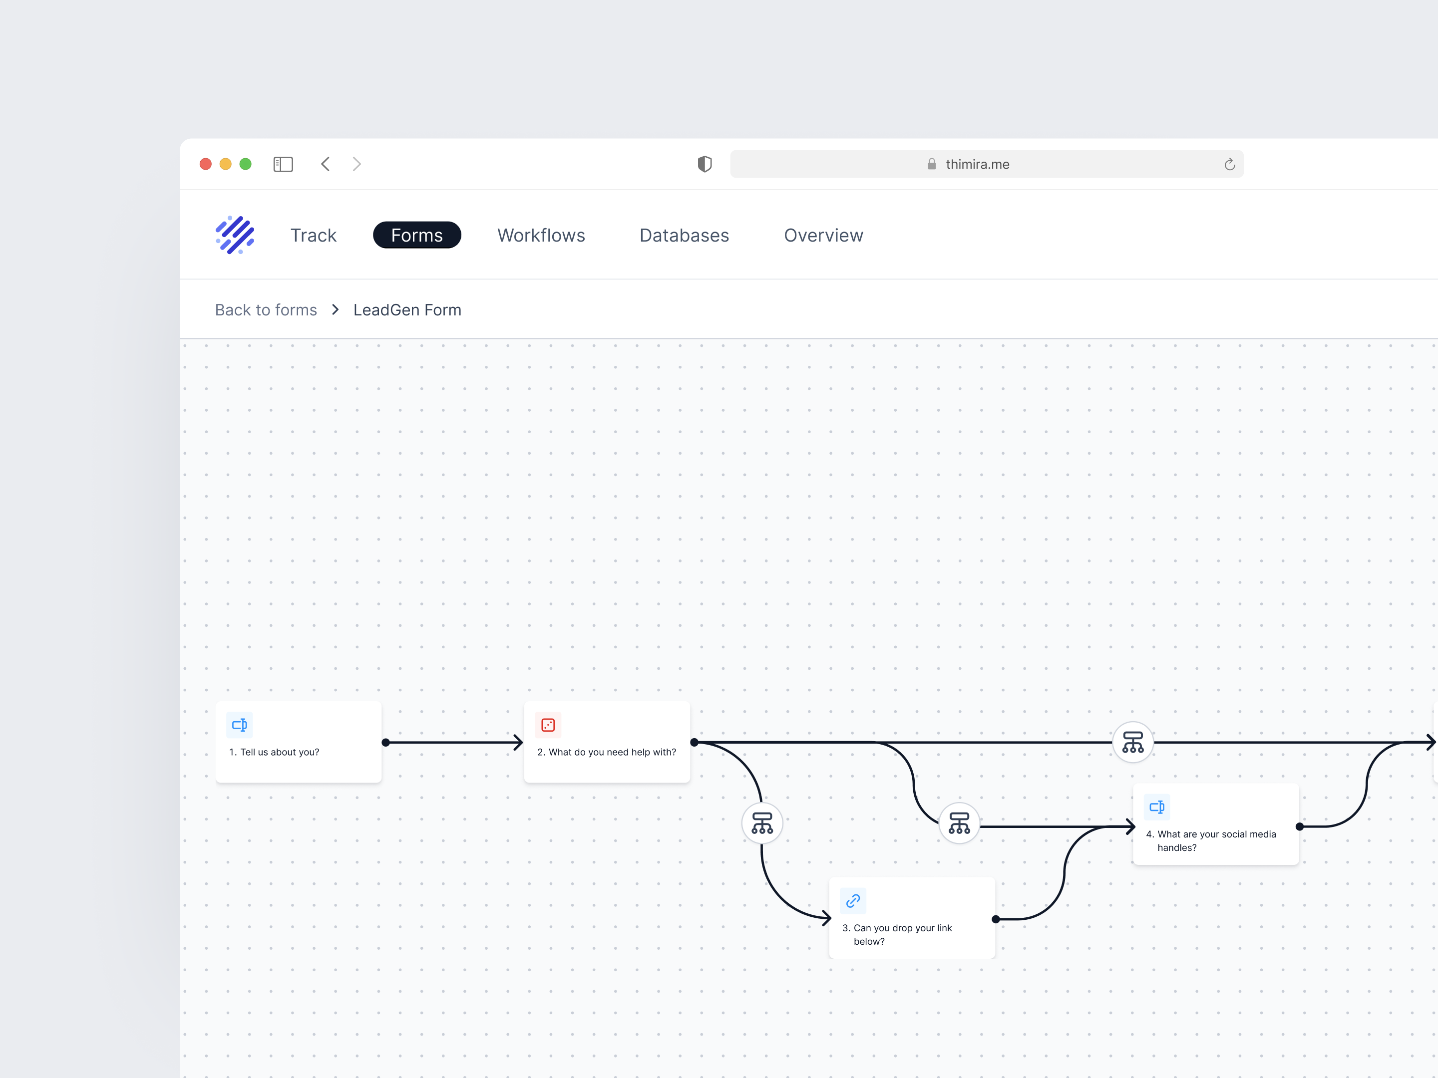Click the branch node below question 2

click(x=761, y=822)
